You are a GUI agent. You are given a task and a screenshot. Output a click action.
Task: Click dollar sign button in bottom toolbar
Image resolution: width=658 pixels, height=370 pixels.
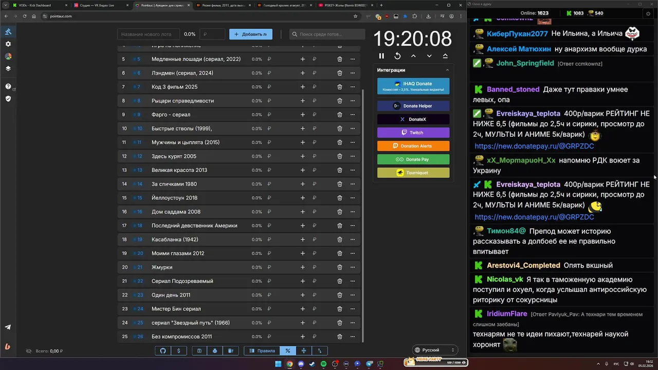tap(178, 350)
